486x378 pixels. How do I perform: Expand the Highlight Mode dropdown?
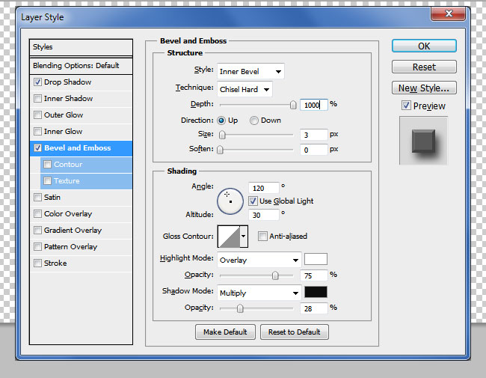pyautogui.click(x=259, y=260)
